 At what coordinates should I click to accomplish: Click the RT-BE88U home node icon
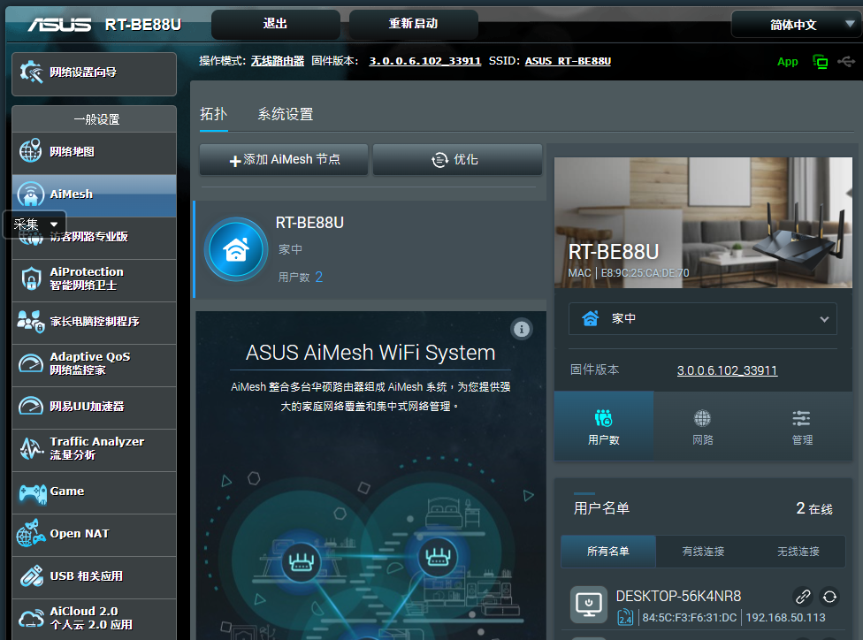click(x=236, y=249)
